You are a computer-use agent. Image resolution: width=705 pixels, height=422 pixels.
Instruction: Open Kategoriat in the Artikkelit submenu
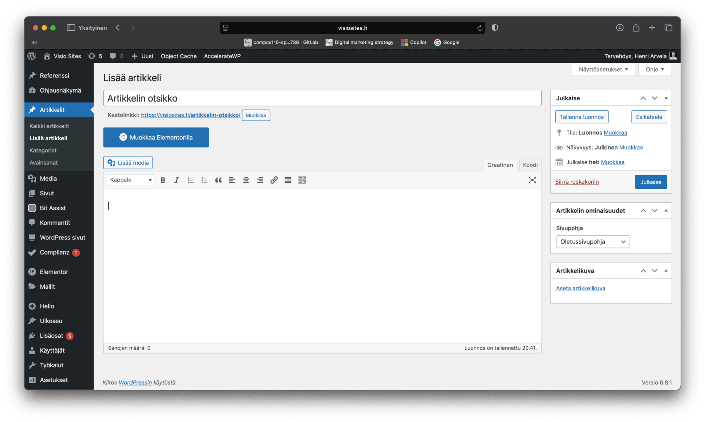point(43,150)
